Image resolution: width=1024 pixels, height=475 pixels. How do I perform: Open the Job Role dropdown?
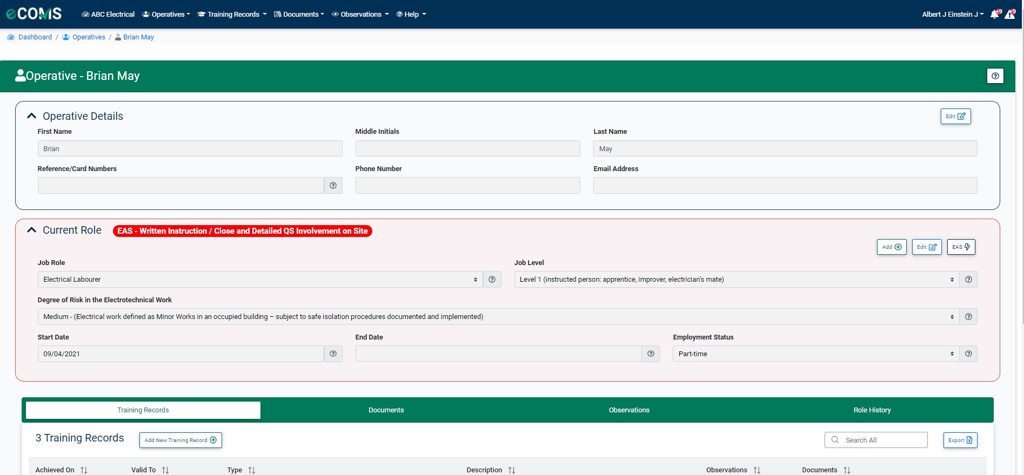click(x=259, y=280)
